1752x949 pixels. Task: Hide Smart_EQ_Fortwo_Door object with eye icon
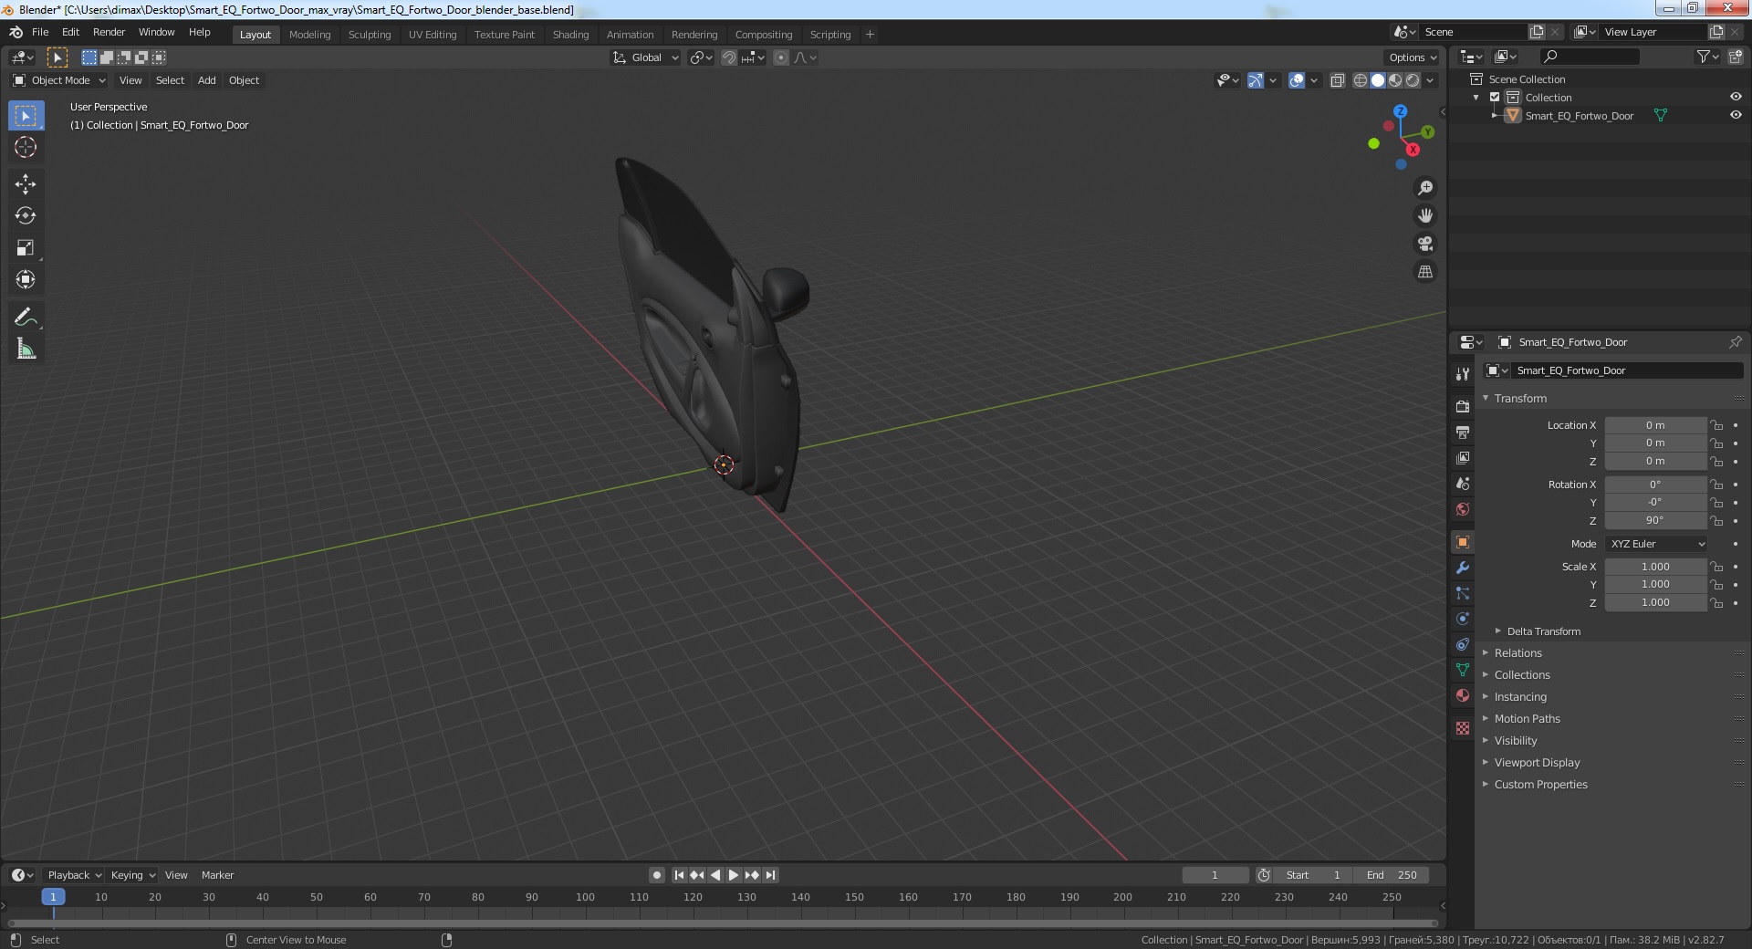[x=1736, y=116]
